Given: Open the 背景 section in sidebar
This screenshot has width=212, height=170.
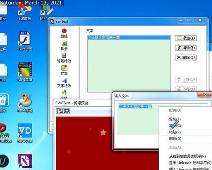Looking at the screenshot, I should click(x=64, y=46).
